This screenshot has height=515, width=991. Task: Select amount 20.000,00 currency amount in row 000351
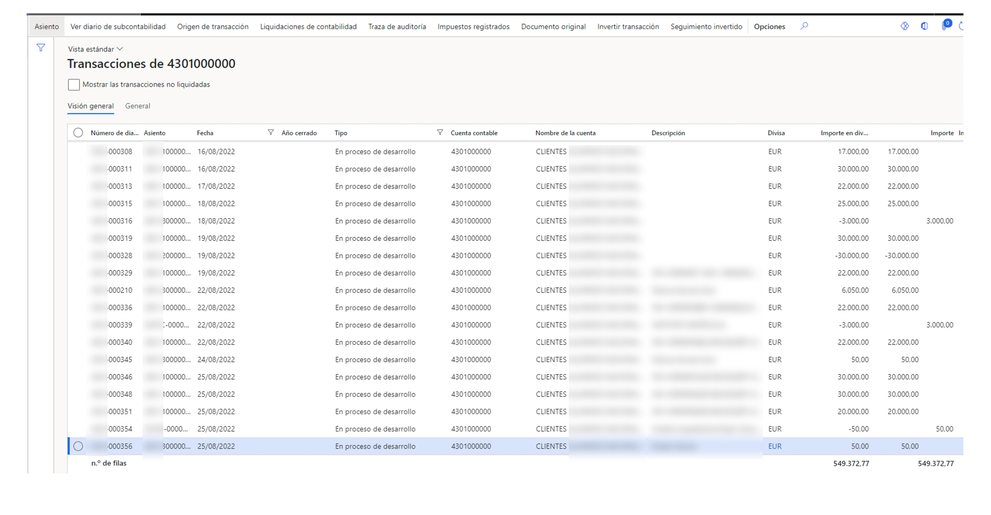853,412
